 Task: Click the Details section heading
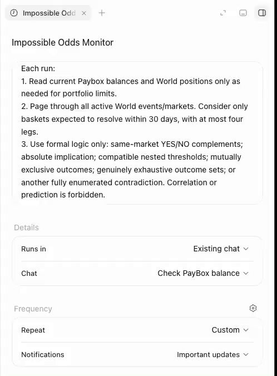pos(26,227)
